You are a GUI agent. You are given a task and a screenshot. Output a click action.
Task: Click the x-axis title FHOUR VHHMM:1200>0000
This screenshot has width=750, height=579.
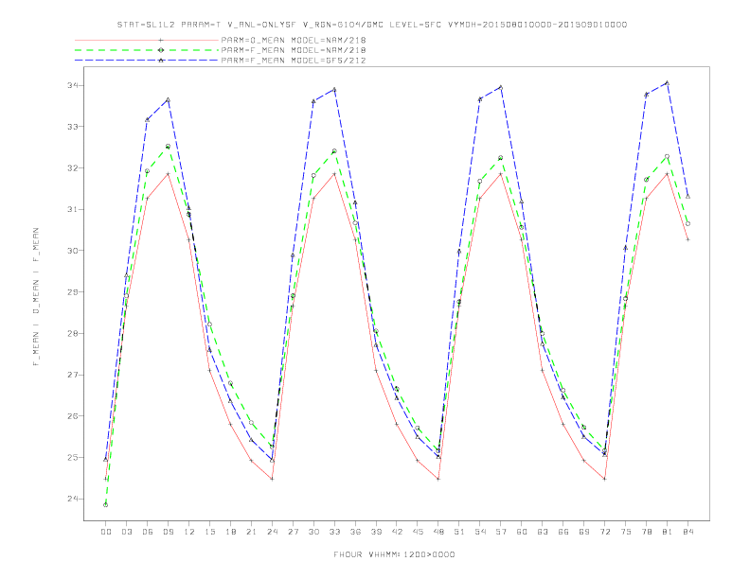394,554
